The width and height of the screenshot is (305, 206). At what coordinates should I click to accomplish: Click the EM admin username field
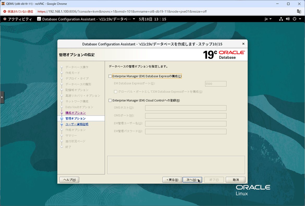point(186,124)
